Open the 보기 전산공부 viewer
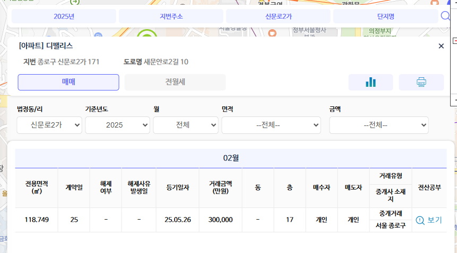The height and width of the screenshot is (253, 457). (429, 220)
